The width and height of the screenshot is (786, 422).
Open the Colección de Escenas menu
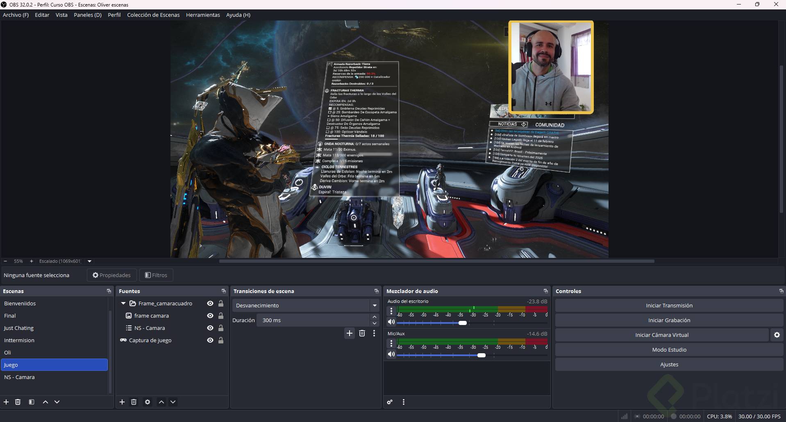pos(153,15)
